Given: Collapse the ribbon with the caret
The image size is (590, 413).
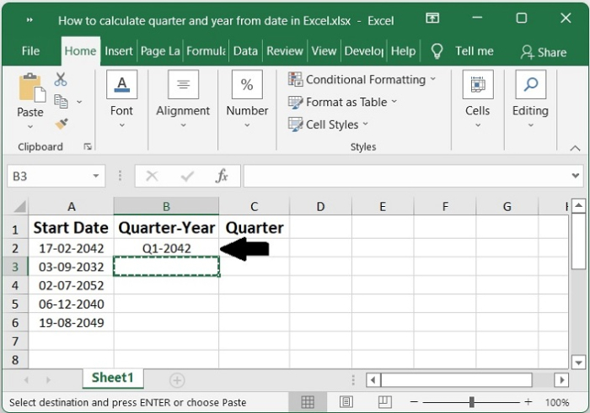Looking at the screenshot, I should [x=575, y=148].
